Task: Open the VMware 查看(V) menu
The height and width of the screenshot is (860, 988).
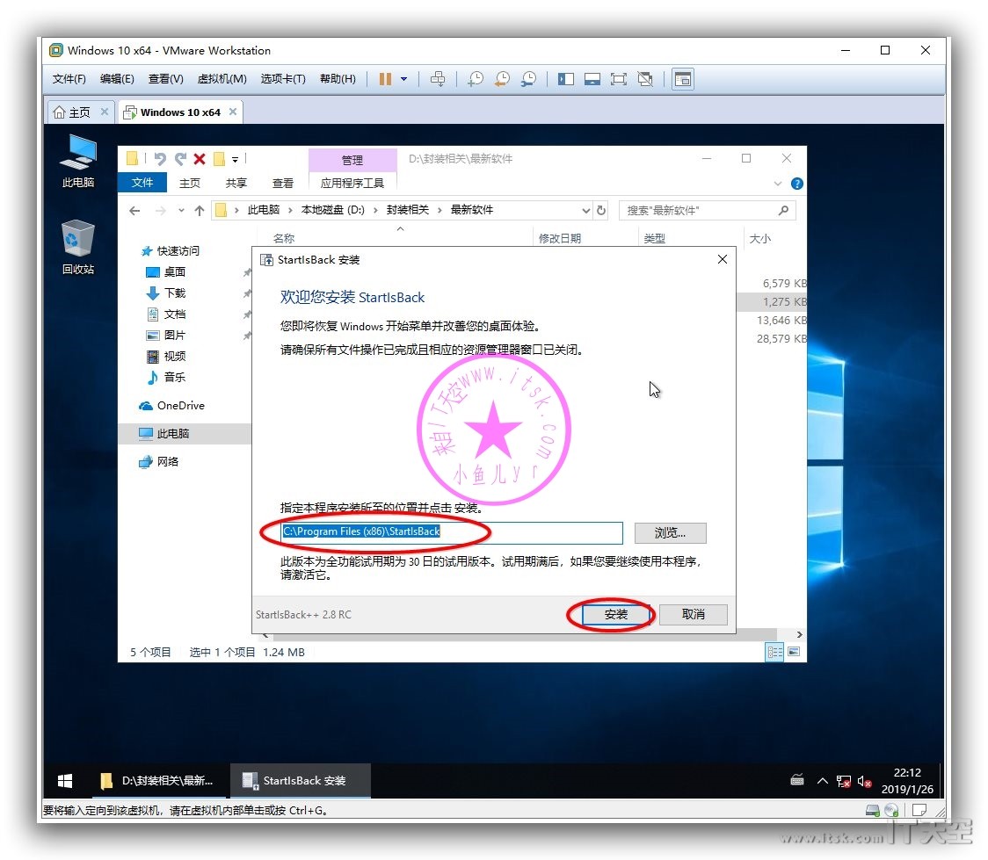Action: pyautogui.click(x=166, y=79)
